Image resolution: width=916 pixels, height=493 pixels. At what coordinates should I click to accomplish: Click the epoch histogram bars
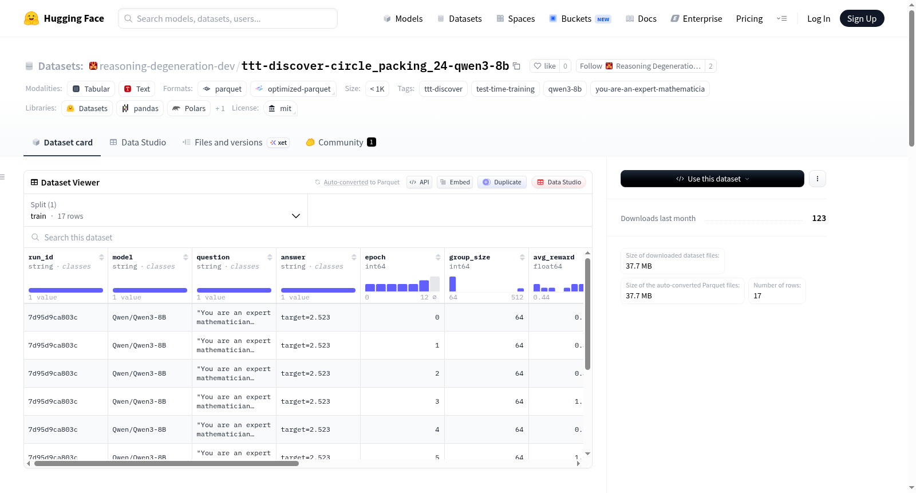[x=402, y=285]
